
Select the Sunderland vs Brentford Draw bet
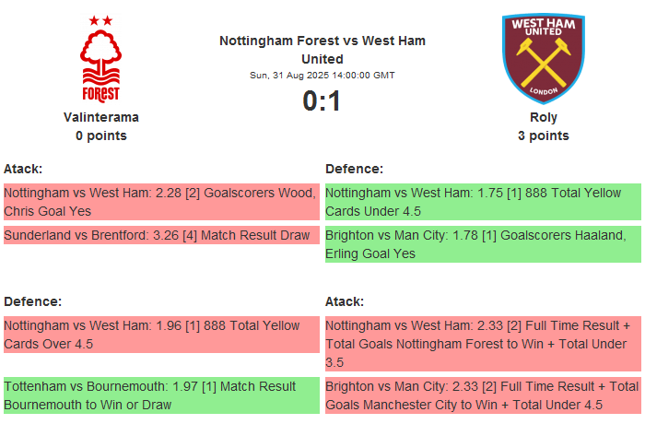[160, 235]
